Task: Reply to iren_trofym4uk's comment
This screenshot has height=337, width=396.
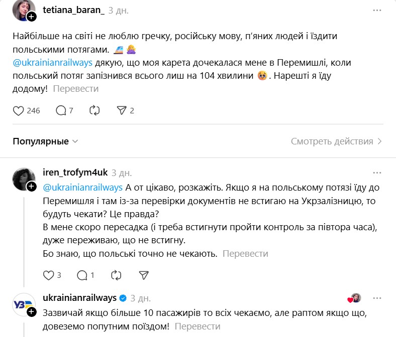Action: tap(81, 275)
